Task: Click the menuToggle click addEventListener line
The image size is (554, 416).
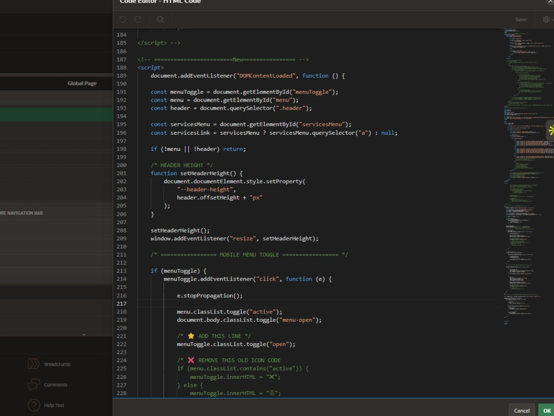Action: (247, 279)
